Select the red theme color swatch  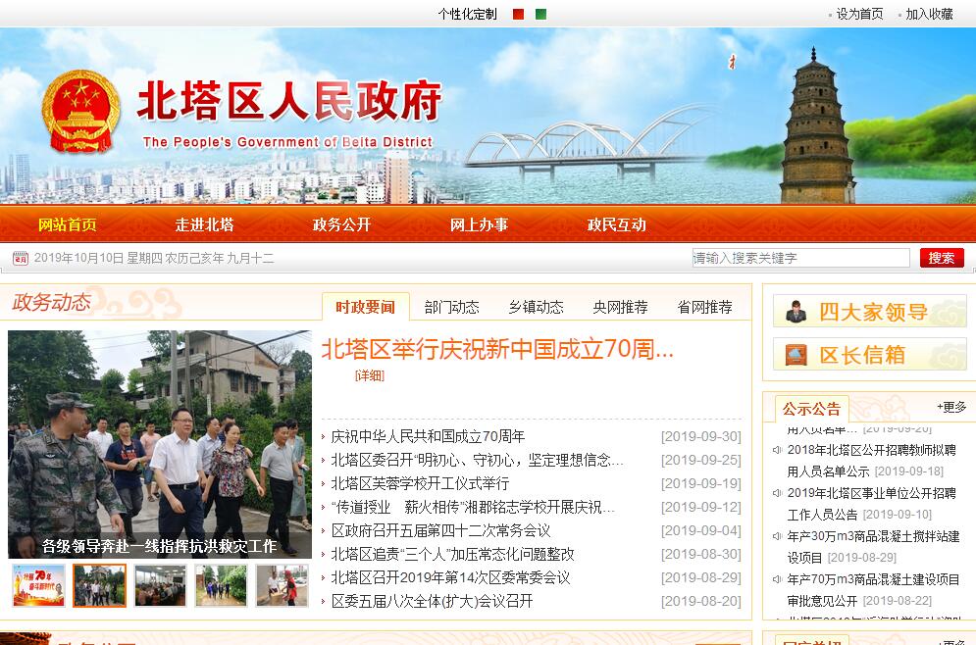518,14
